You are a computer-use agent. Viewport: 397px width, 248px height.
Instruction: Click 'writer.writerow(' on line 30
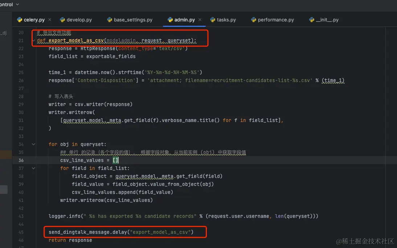click(x=72, y=112)
